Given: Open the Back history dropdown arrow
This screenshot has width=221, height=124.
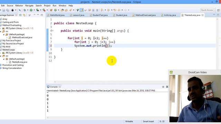Looking at the screenshot, I should [122, 10].
